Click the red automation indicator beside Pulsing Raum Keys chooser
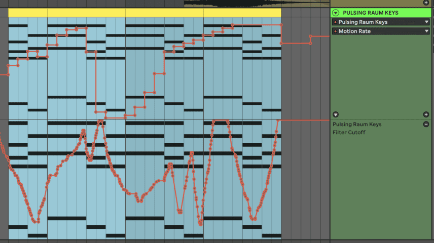Screen dimensions: 434x243 tap(335, 22)
